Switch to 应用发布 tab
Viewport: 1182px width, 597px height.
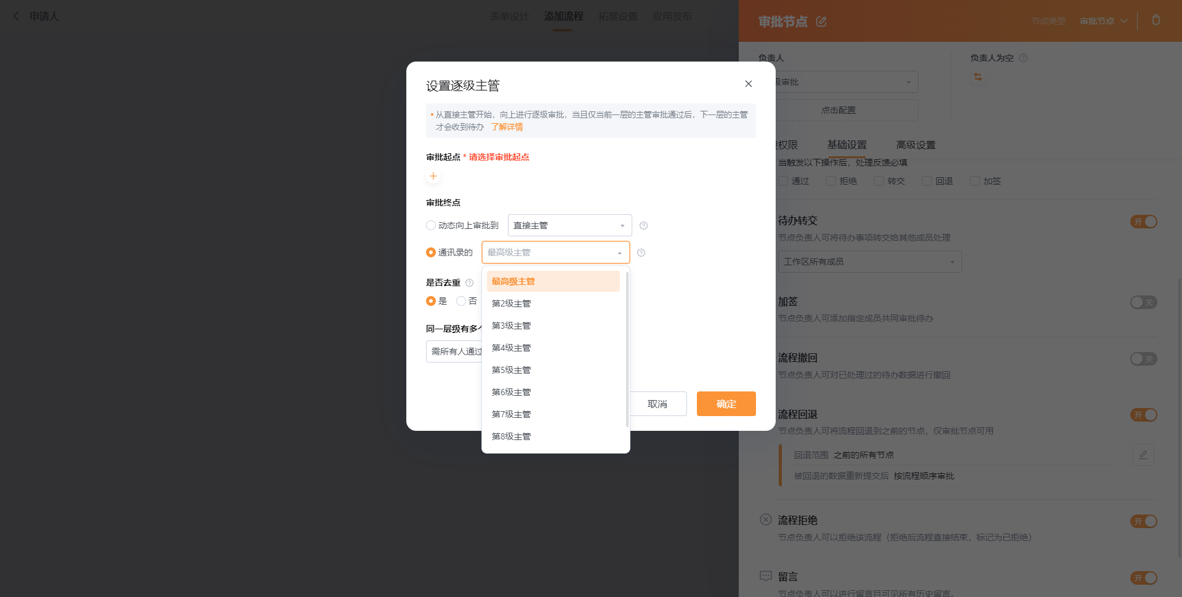click(672, 17)
